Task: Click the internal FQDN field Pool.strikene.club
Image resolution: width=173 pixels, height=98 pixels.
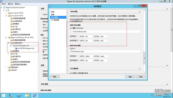Action: click(x=106, y=32)
